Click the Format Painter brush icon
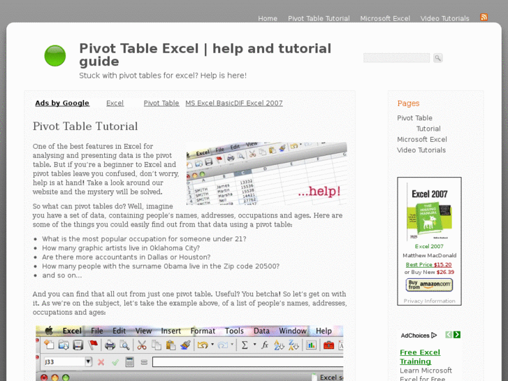 (x=185, y=345)
